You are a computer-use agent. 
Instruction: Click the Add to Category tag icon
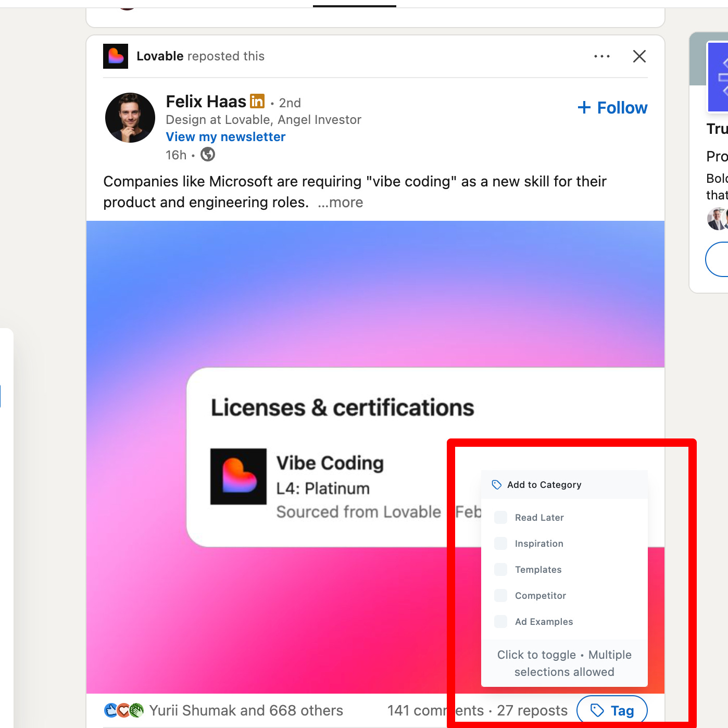tap(497, 485)
